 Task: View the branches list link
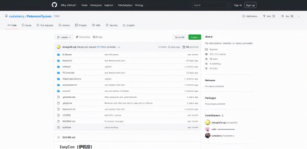pyautogui.click(x=83, y=37)
